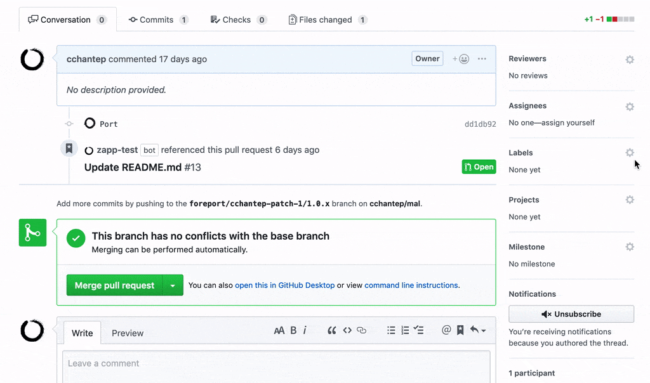Click into the Leave a comment field
The image size is (650, 383).
pyautogui.click(x=277, y=367)
